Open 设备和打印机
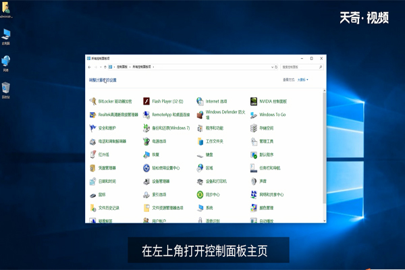Image resolution: width=405 pixels, height=270 pixels. point(212,182)
